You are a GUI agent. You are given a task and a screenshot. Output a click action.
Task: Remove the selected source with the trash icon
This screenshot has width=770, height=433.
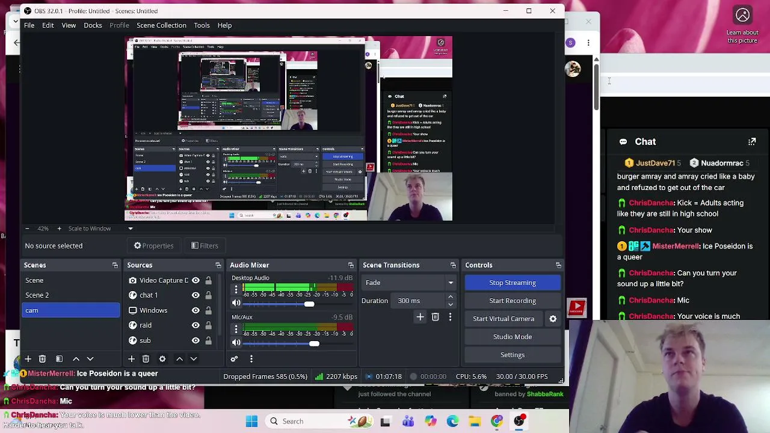(146, 359)
